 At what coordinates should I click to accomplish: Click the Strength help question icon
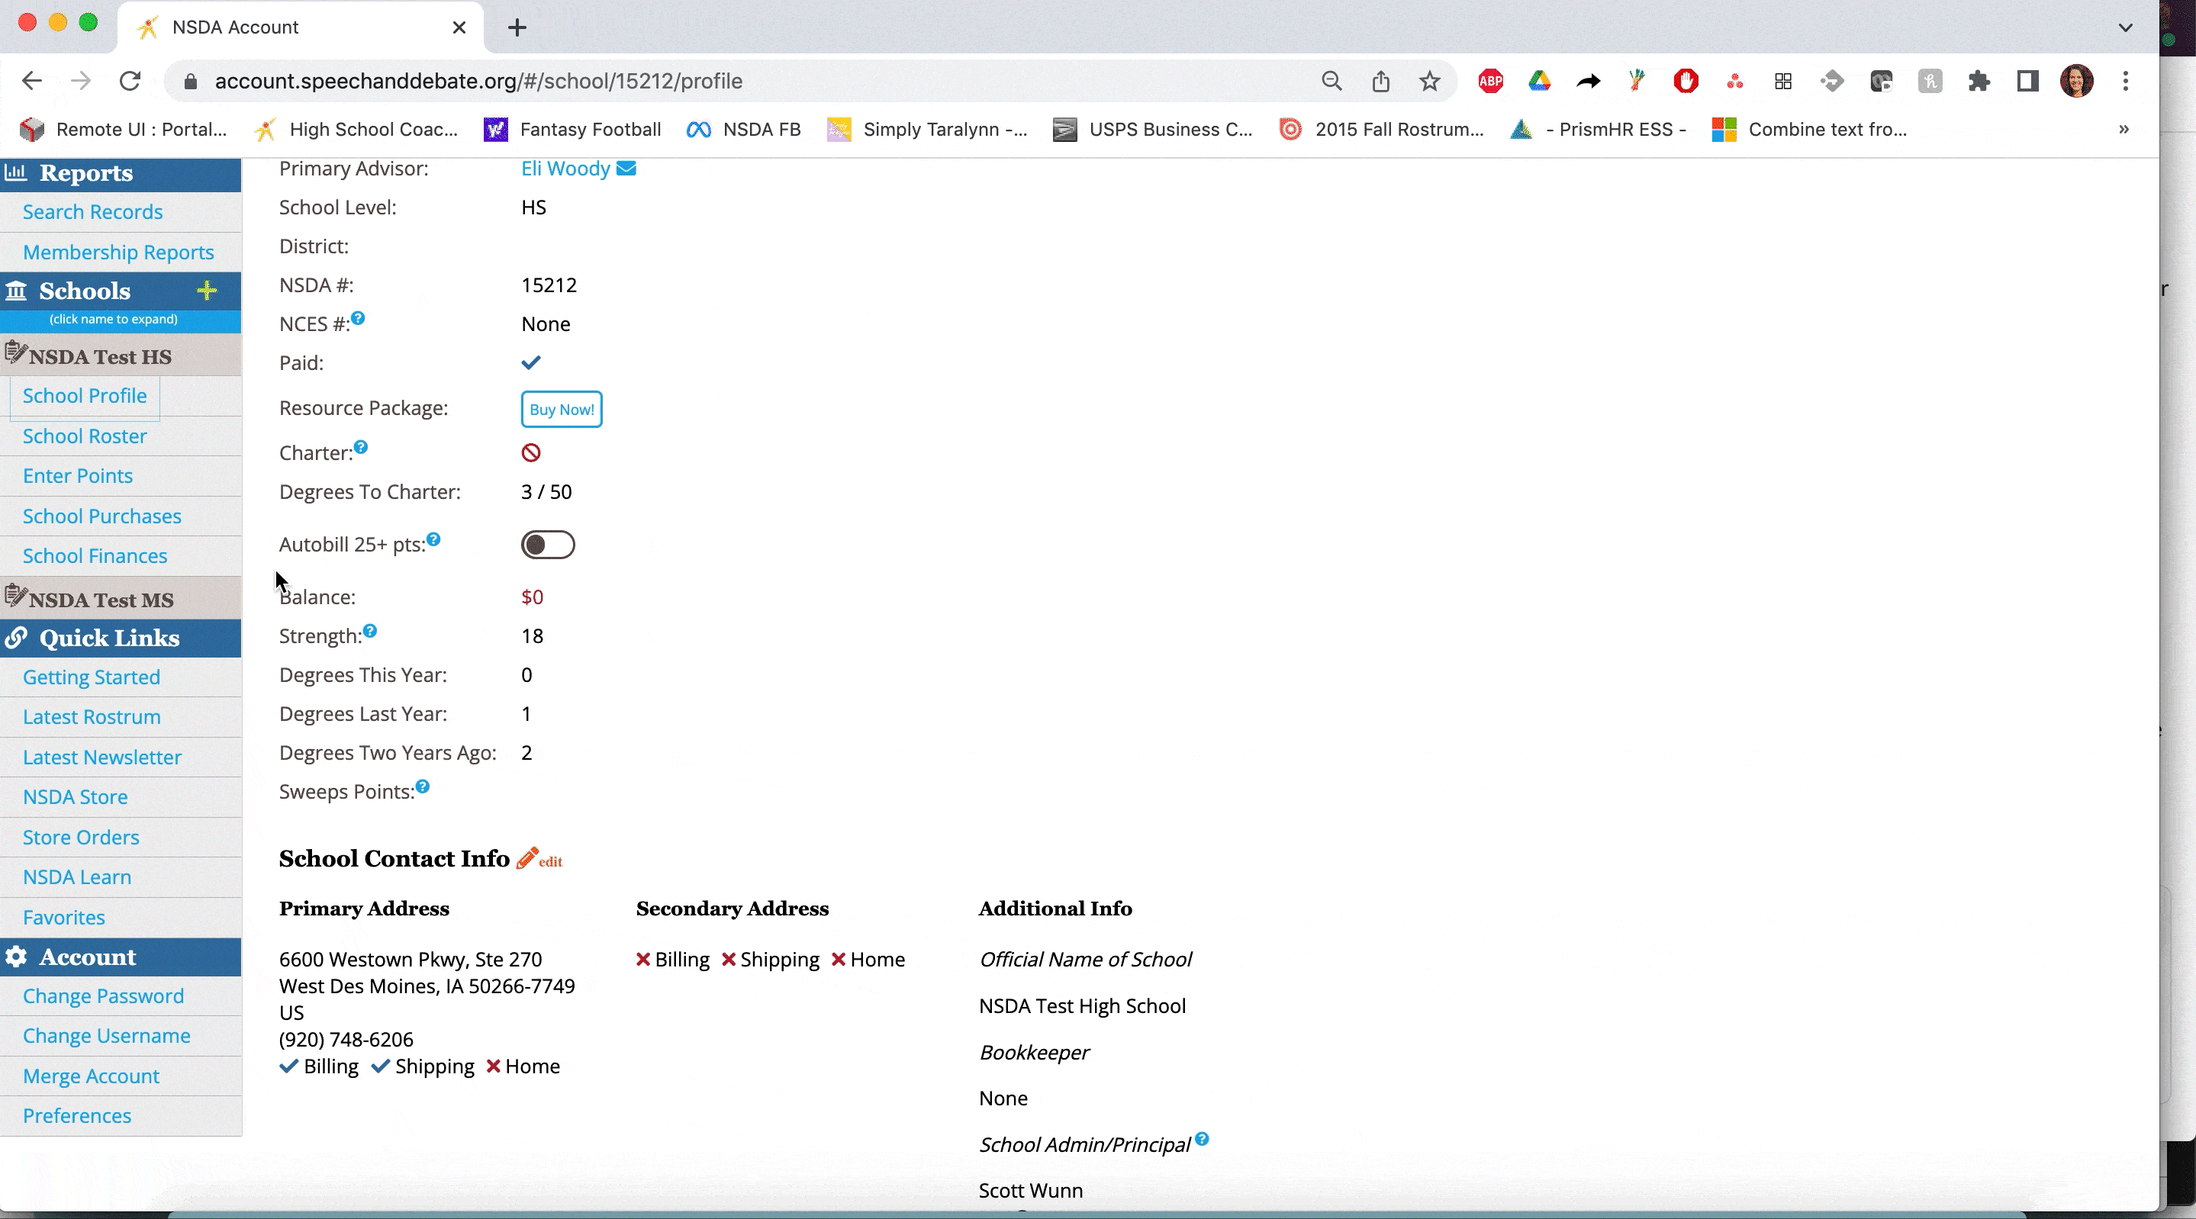pyautogui.click(x=370, y=631)
